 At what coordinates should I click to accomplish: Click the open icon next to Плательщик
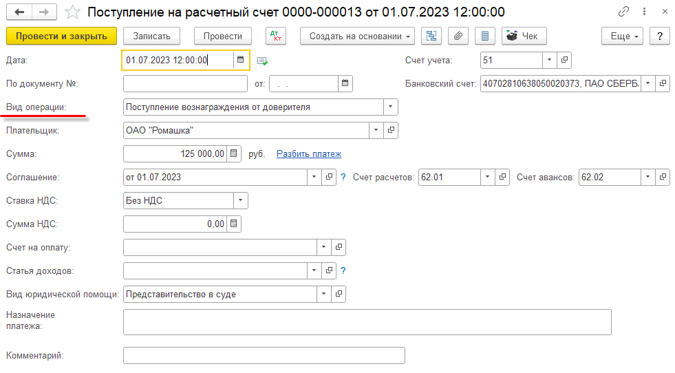click(x=391, y=130)
